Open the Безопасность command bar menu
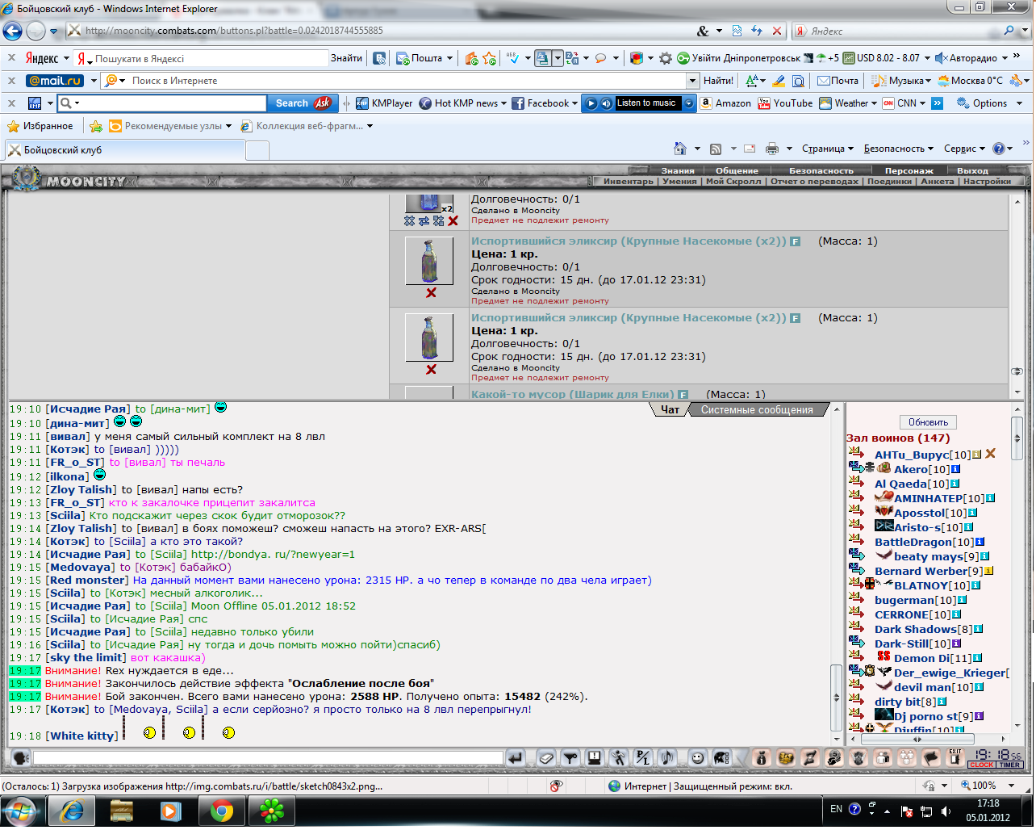Screen dimensions: 1036x830 (x=898, y=149)
